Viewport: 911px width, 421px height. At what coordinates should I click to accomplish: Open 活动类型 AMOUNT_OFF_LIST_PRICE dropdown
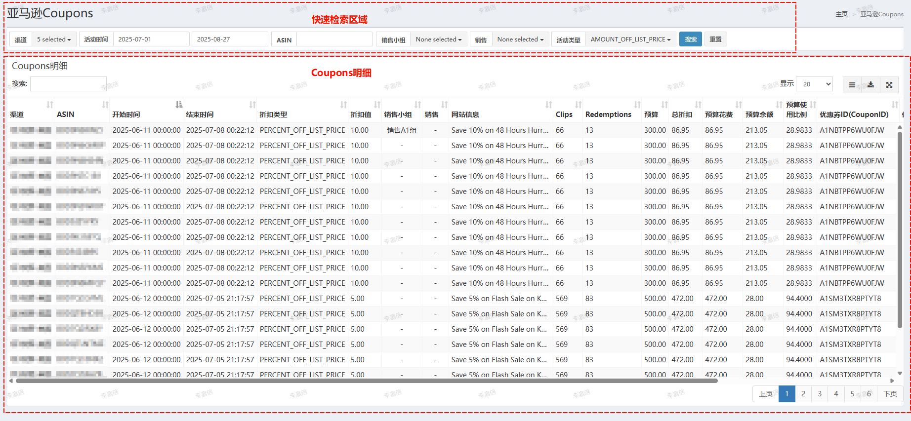[x=630, y=39]
